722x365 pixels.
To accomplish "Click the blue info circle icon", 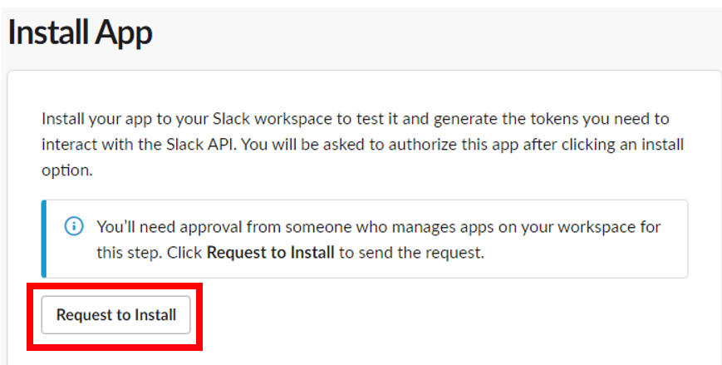I will tap(74, 227).
